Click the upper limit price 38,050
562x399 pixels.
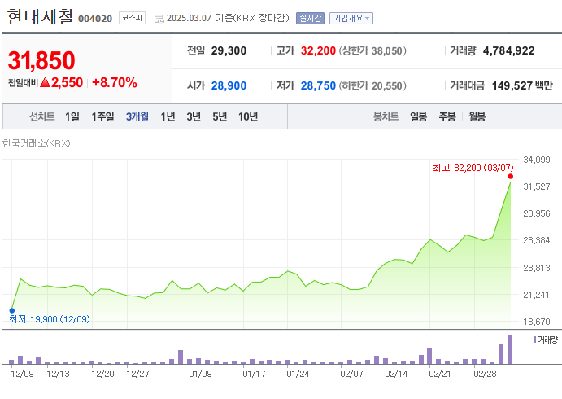[x=386, y=51]
